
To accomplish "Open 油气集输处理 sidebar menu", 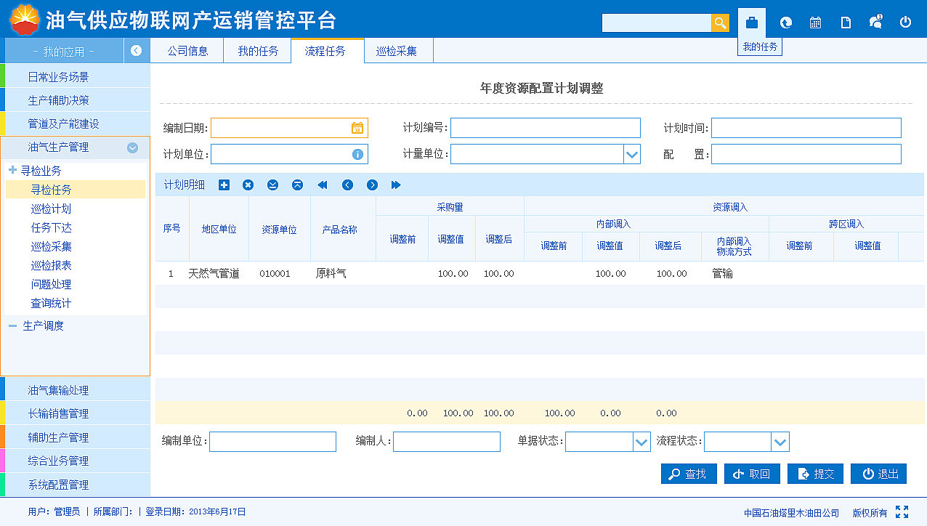I will (76, 390).
